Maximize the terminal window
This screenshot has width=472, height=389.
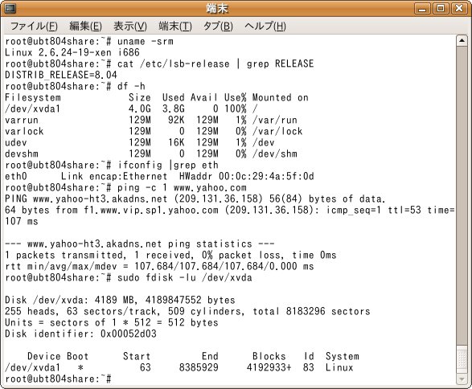coord(441,8)
